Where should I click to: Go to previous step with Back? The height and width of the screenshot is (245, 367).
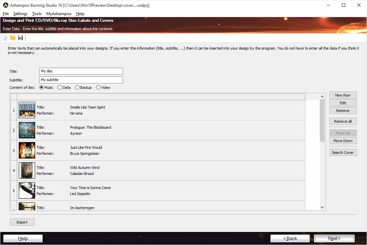coord(290,238)
